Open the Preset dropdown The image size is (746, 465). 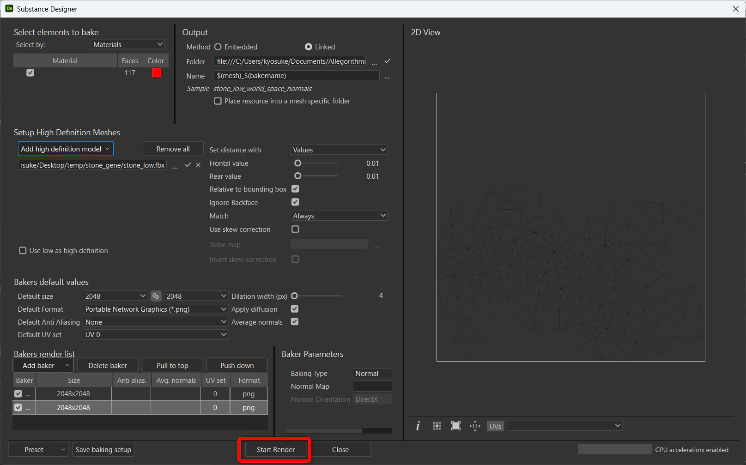pyautogui.click(x=38, y=450)
